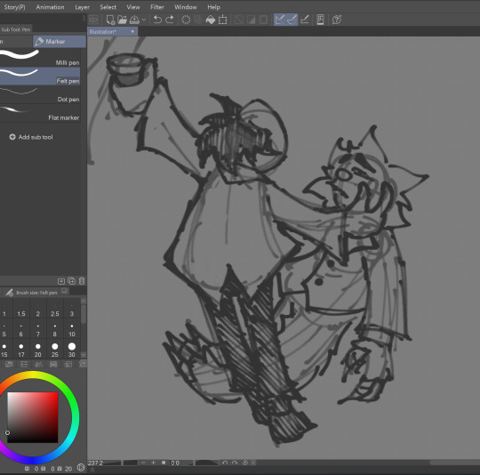480x475 pixels.
Task: Open the View menu
Action: pos(133,7)
